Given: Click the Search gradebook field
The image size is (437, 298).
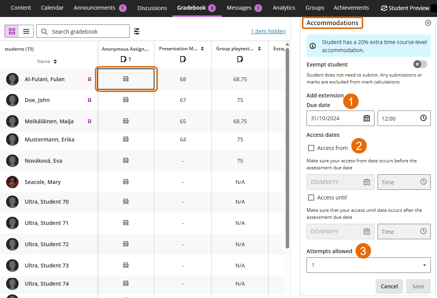Looking at the screenshot, I should 83,31.
